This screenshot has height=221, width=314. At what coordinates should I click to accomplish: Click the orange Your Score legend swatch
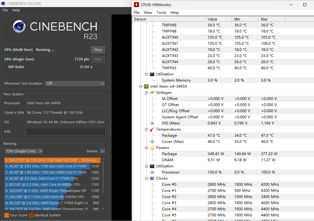coord(7,215)
